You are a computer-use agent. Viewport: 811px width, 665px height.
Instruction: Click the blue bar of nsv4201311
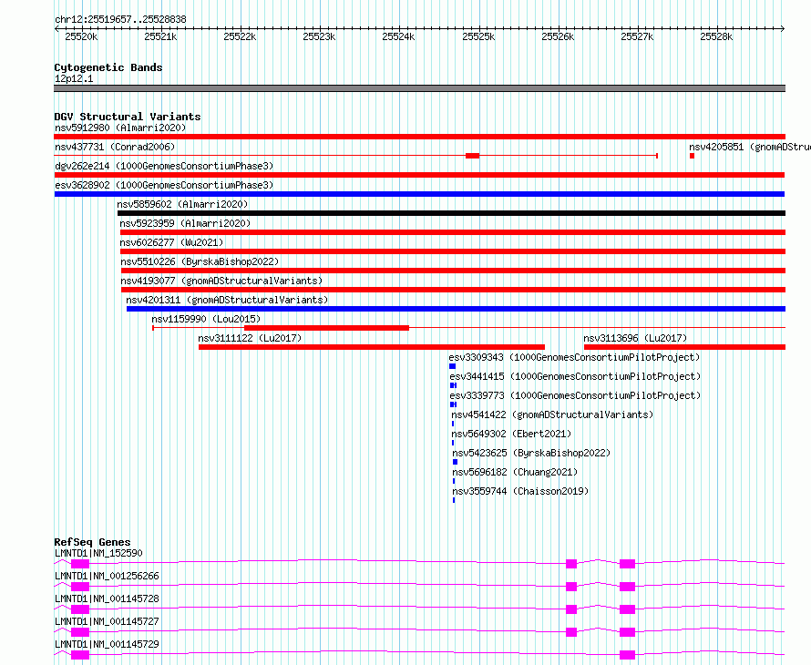tap(457, 309)
